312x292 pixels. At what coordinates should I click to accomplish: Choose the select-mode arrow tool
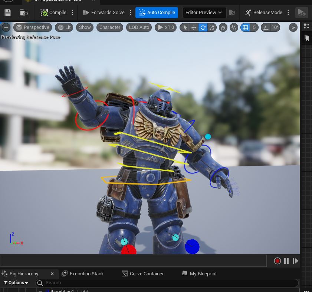tap(185, 27)
